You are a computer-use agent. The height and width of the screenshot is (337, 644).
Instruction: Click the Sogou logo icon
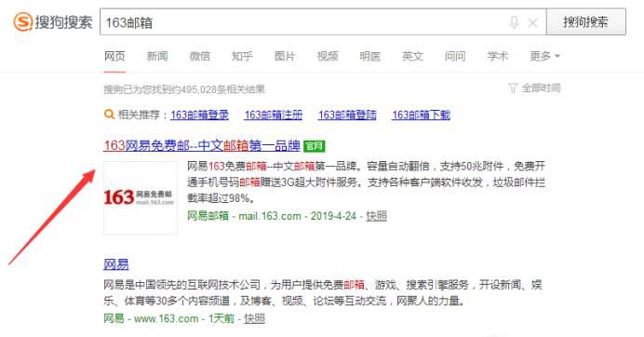pyautogui.click(x=22, y=21)
